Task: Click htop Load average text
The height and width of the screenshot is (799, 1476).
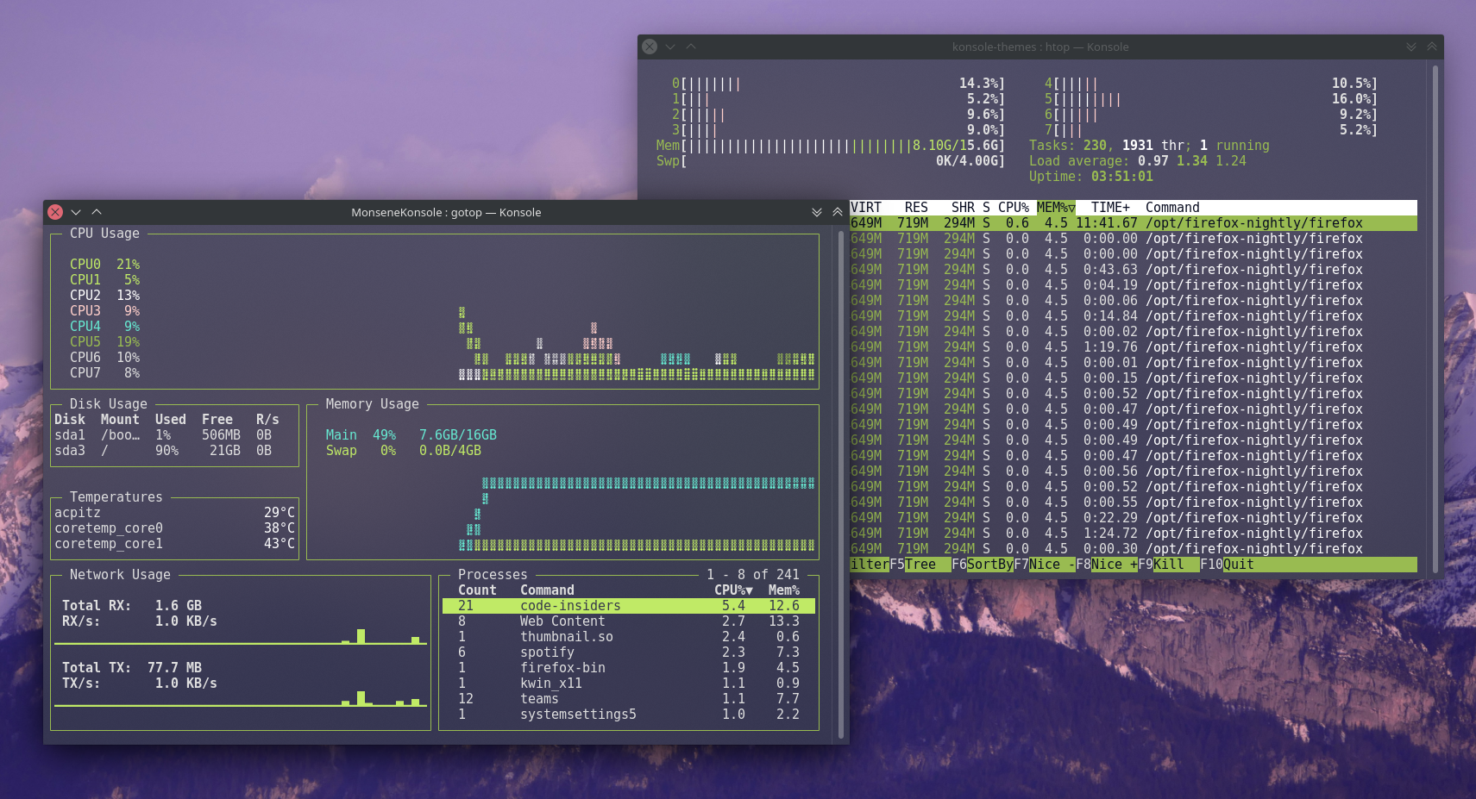Action: tap(1138, 161)
